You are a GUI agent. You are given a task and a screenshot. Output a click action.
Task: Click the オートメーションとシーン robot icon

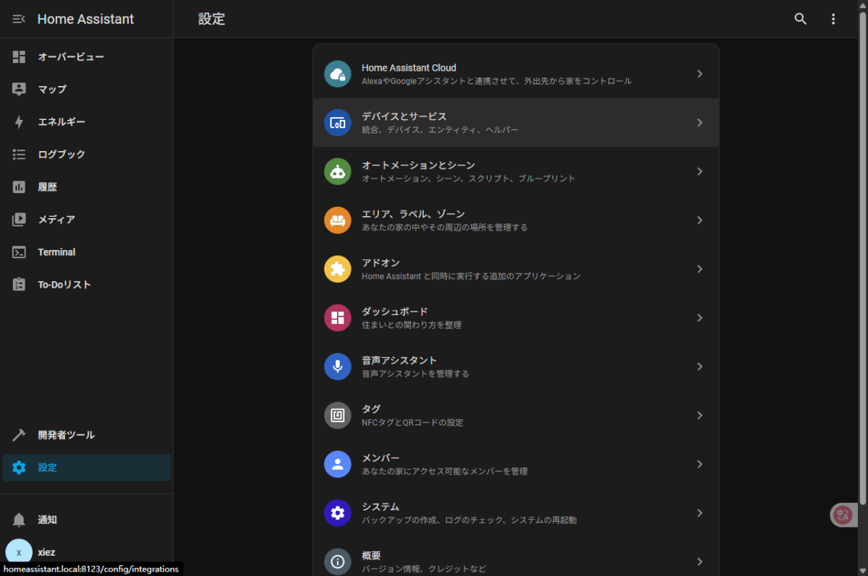[x=338, y=171]
